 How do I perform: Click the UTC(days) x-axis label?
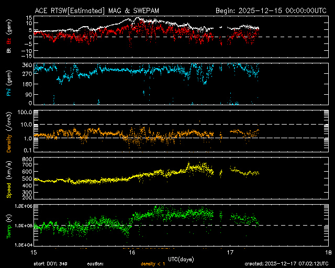[x=181, y=259]
